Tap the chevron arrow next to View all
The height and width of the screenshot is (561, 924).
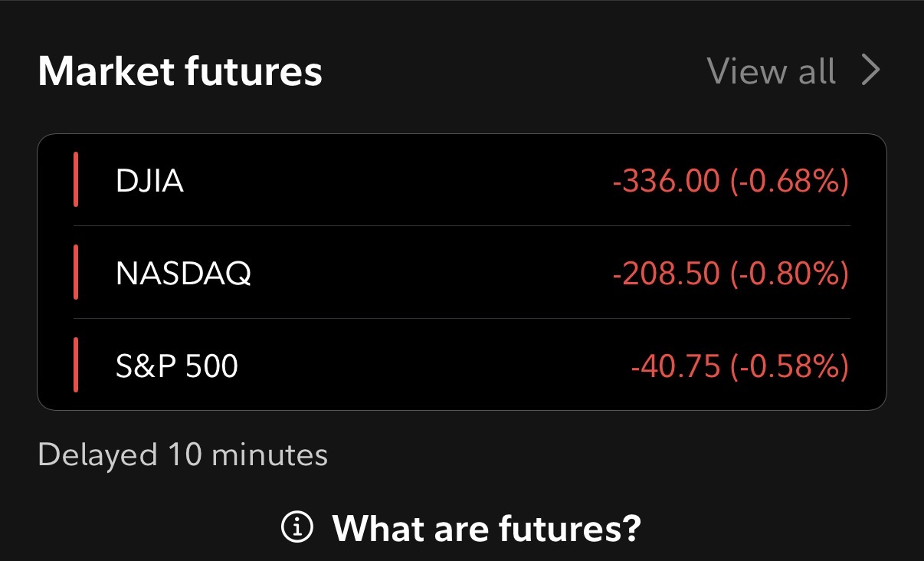[x=870, y=71]
